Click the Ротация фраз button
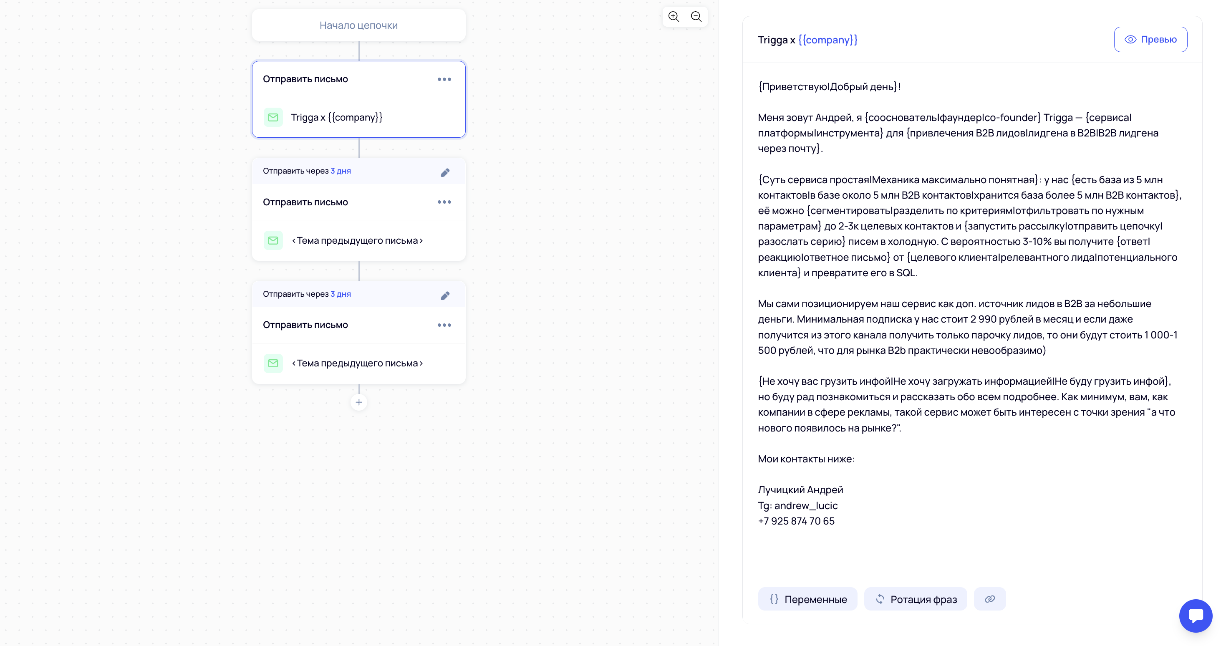Image resolution: width=1226 pixels, height=646 pixels. tap(915, 599)
